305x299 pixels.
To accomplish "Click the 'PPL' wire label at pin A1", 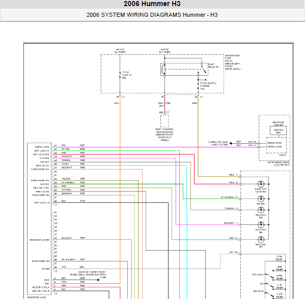I will pyautogui.click(x=64, y=145).
